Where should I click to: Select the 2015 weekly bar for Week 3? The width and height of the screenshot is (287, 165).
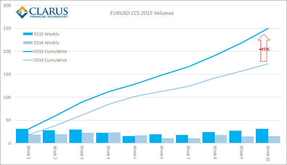pos(75,136)
